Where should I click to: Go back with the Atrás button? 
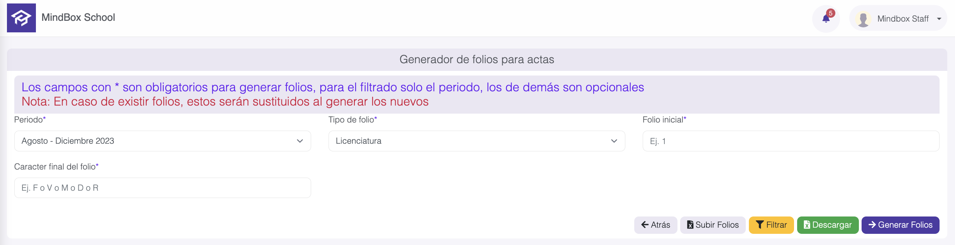[655, 225]
